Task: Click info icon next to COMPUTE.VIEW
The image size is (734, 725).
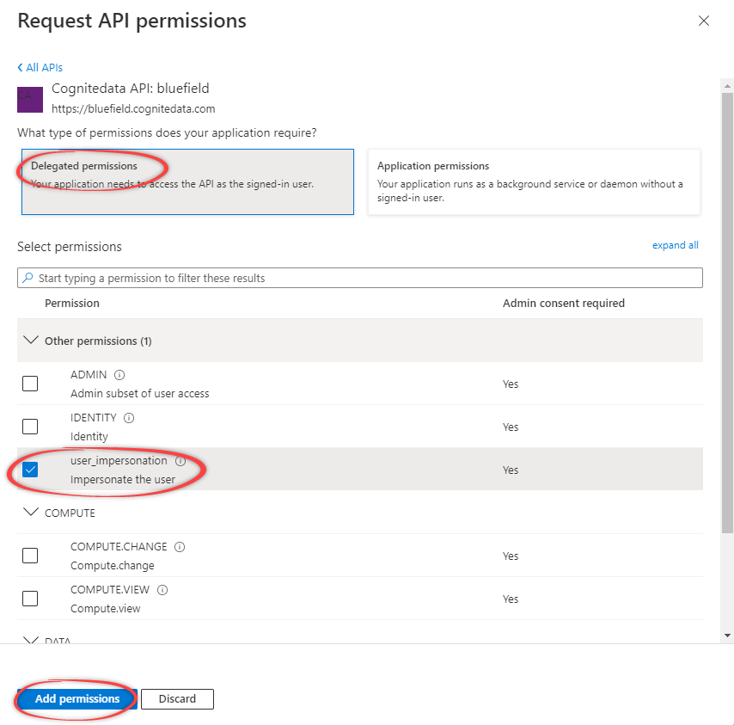Action: coord(162,590)
